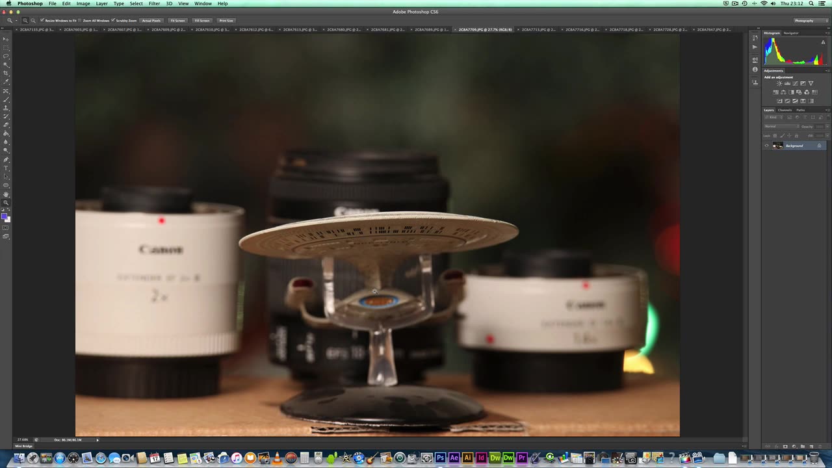Select the Paint Bucket tool
832x468 pixels.
(x=6, y=133)
